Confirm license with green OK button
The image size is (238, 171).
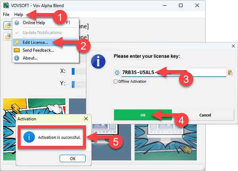(x=143, y=115)
